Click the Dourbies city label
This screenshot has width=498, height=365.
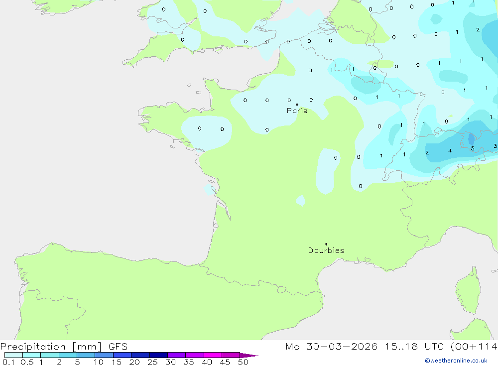326,250
